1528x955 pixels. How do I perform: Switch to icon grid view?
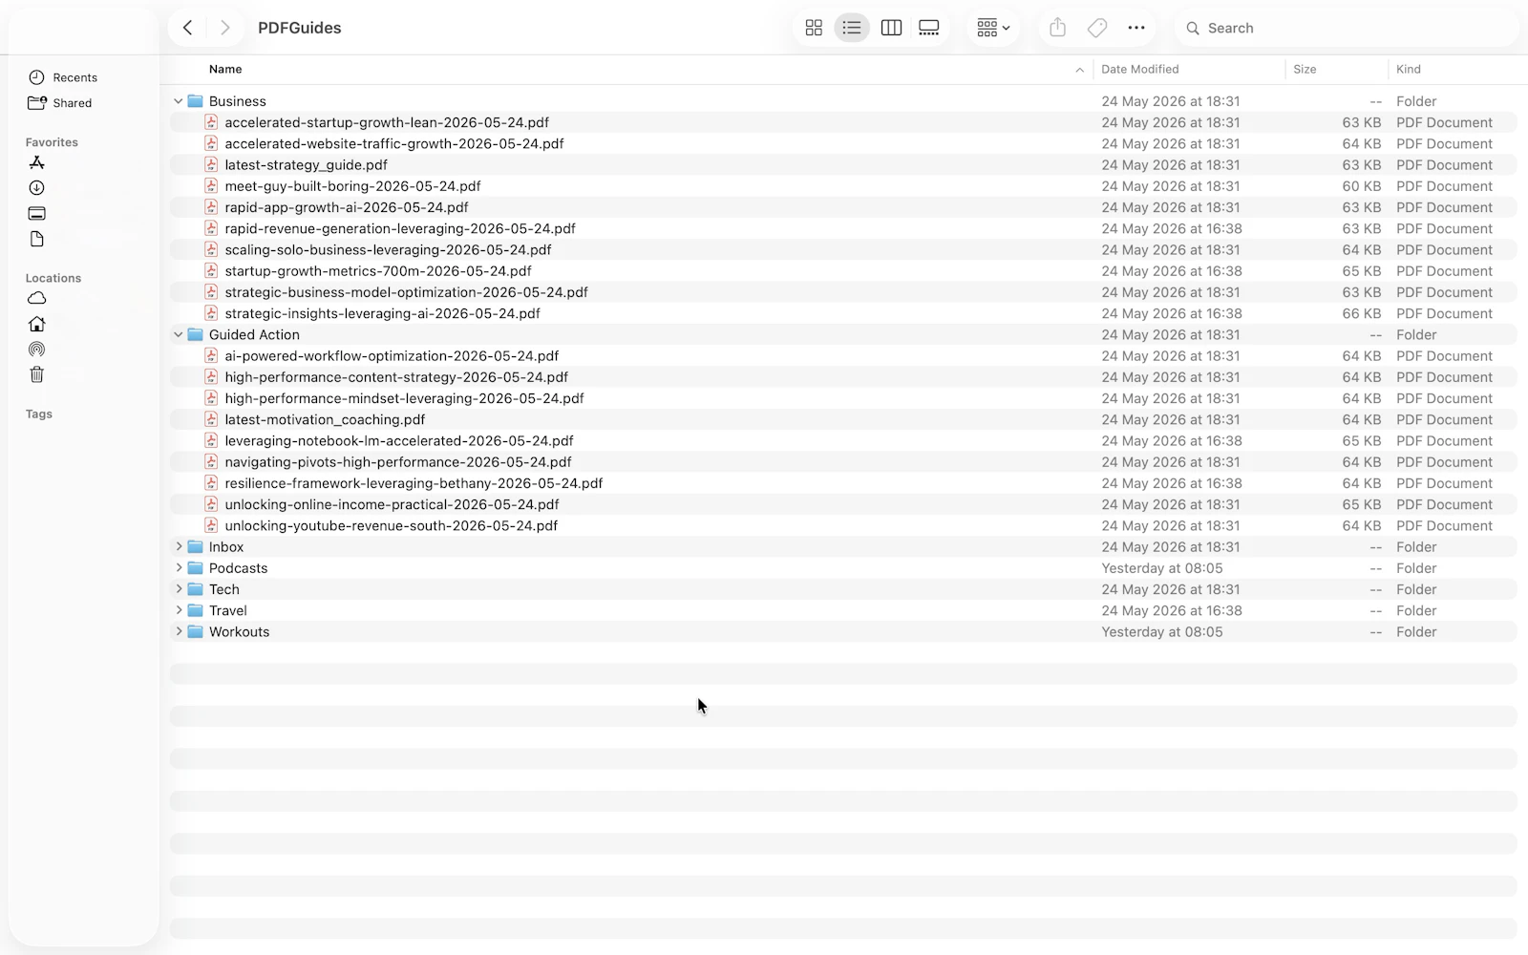(x=814, y=28)
